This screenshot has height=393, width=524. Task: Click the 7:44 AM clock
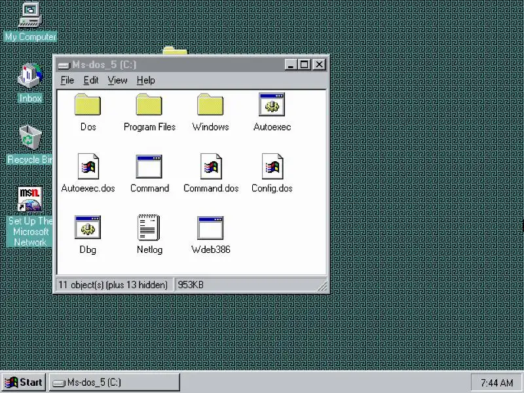click(x=496, y=383)
